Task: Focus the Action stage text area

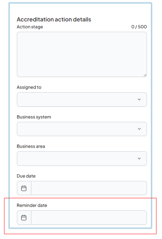Action: click(x=82, y=55)
